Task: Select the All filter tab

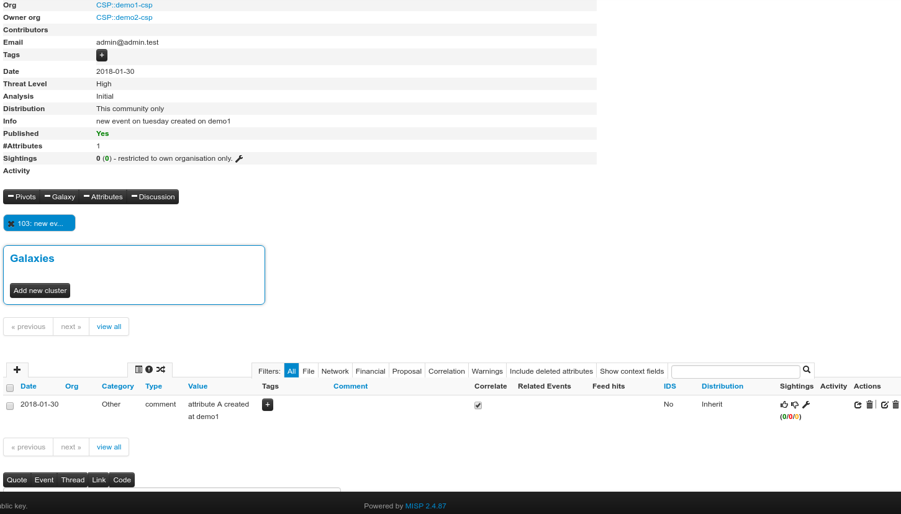Action: point(292,371)
